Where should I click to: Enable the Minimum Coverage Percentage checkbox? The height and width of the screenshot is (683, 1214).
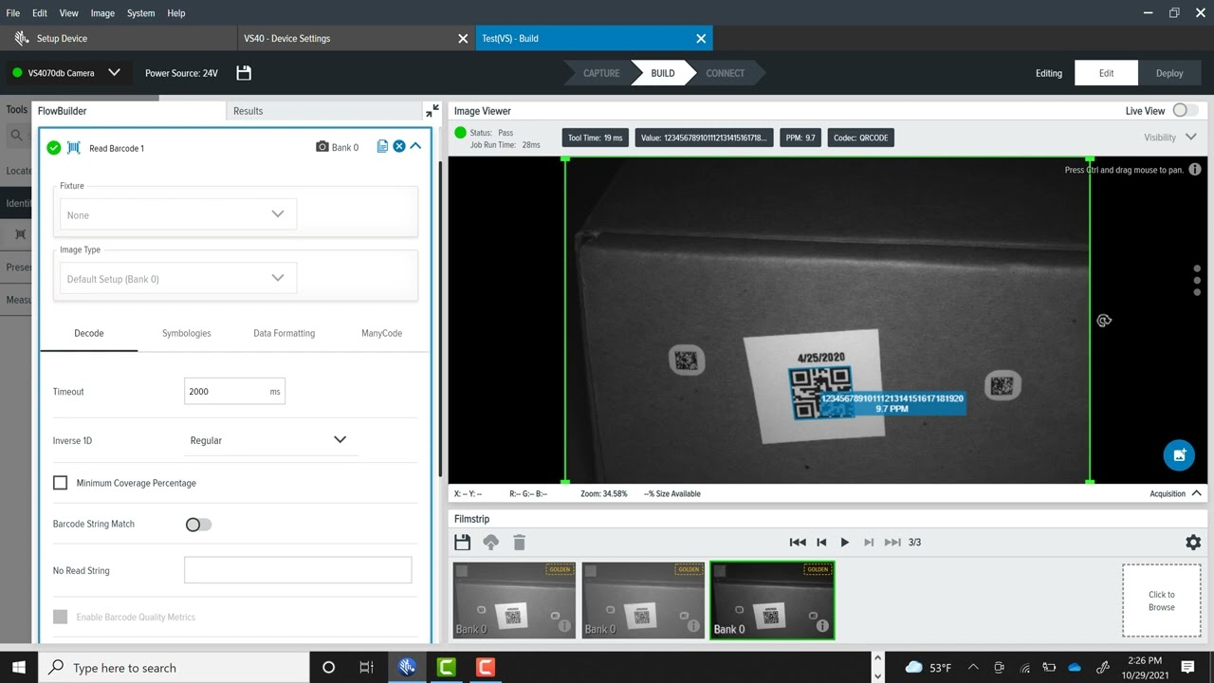(x=61, y=483)
